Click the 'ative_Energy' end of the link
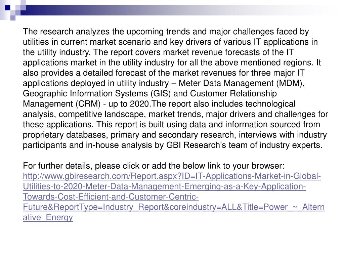The image size is (344, 258). click(x=48, y=217)
